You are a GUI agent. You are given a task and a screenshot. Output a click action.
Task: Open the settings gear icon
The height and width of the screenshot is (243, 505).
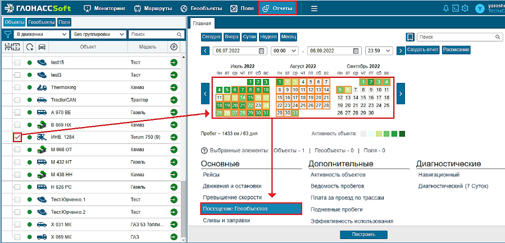coord(466,8)
